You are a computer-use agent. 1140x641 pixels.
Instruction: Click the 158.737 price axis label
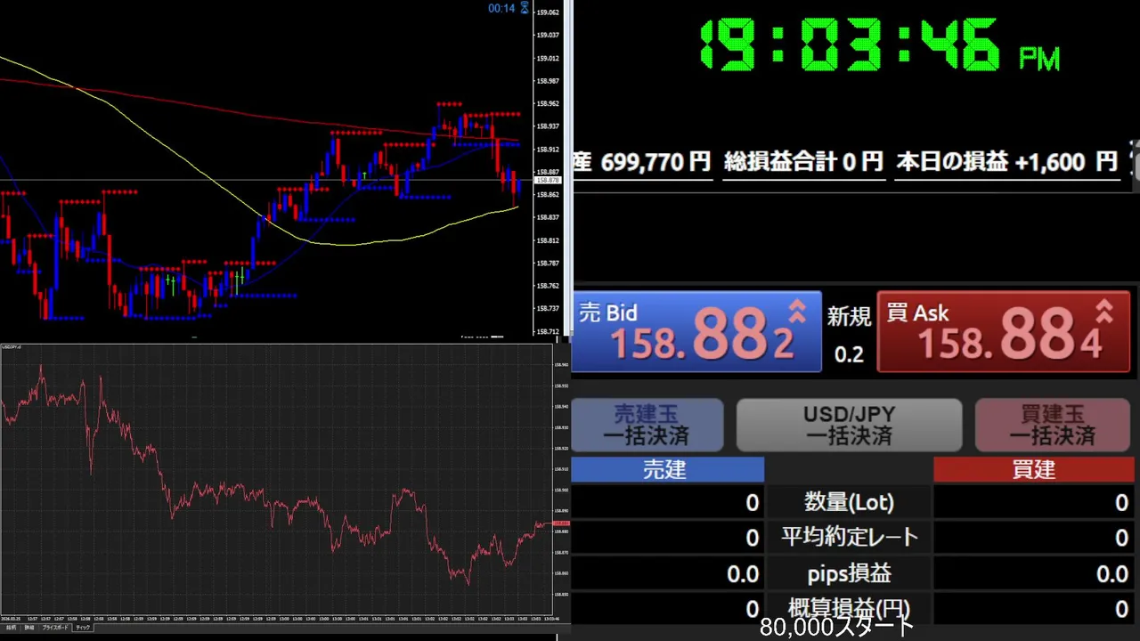548,309
